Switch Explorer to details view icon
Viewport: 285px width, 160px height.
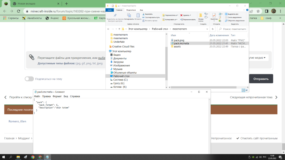pos(243,90)
